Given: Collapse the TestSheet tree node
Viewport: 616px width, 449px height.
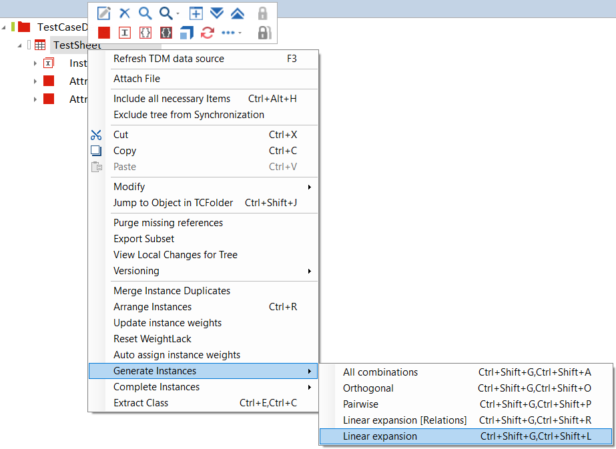Looking at the screenshot, I should click(x=19, y=45).
